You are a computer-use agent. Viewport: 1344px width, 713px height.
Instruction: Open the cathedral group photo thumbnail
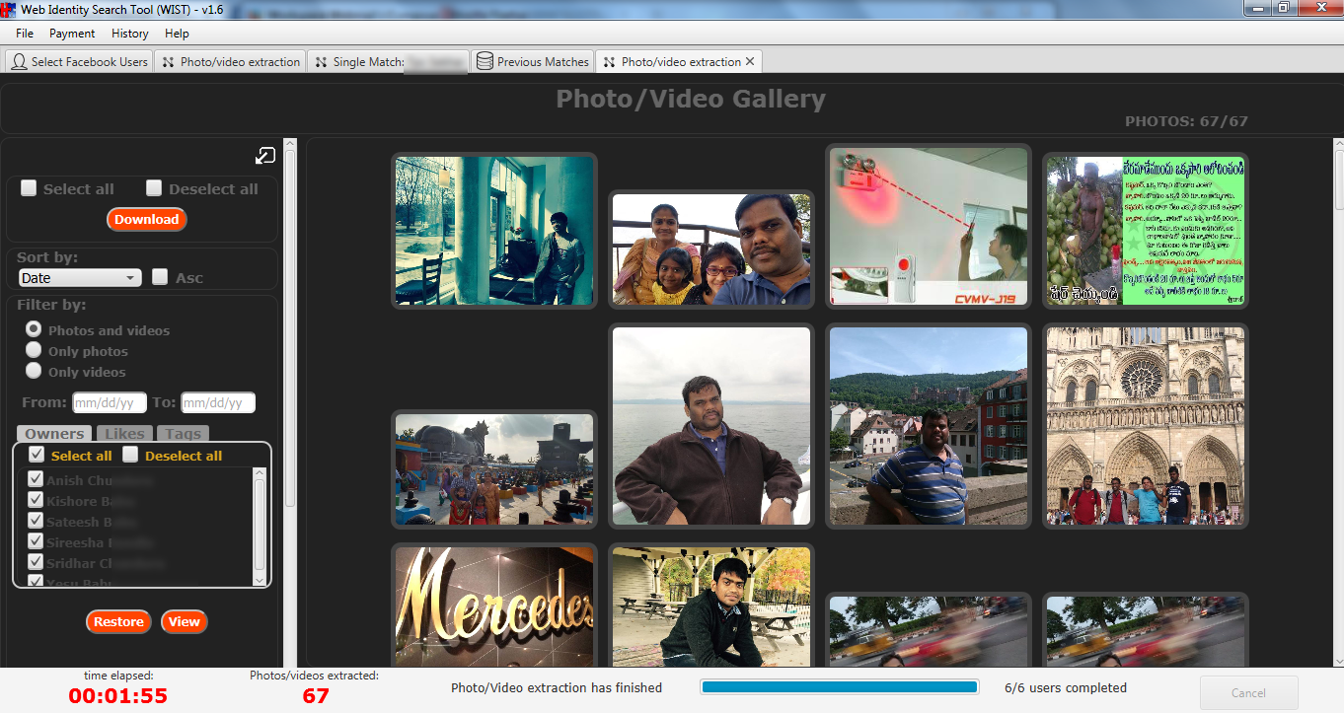coord(1146,426)
